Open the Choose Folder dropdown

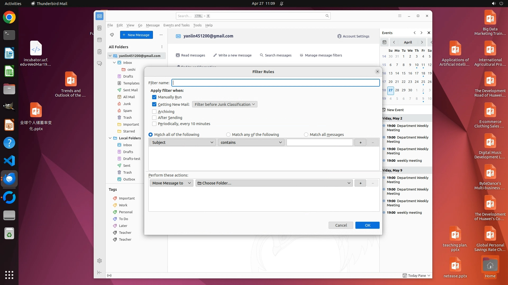pos(274,183)
